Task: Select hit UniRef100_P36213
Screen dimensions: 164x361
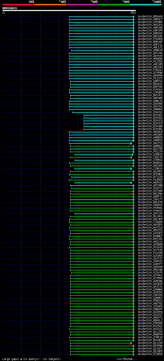Action: point(150,70)
